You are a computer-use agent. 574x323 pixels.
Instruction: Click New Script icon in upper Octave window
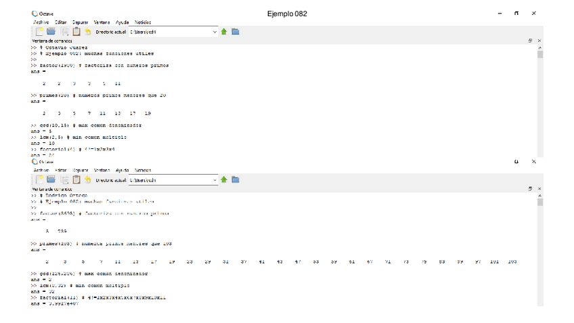click(39, 31)
